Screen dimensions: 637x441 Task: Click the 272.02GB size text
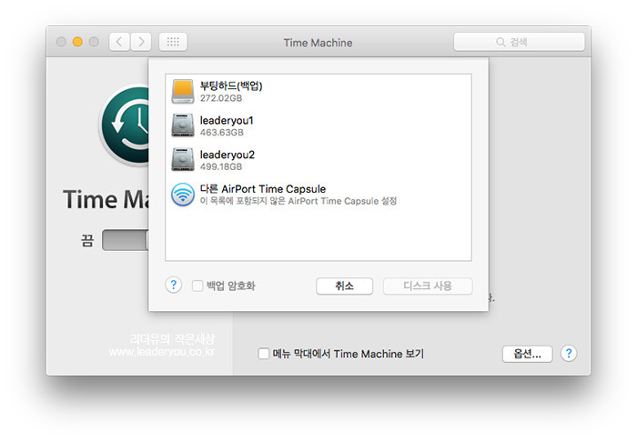[221, 98]
